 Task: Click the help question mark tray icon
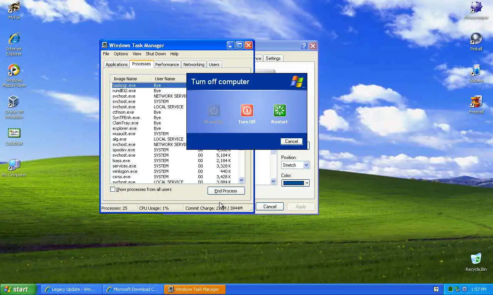pyautogui.click(x=436, y=289)
